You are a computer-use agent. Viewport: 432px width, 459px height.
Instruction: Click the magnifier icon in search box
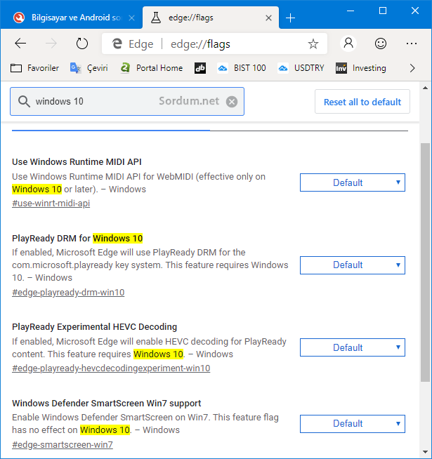(24, 102)
